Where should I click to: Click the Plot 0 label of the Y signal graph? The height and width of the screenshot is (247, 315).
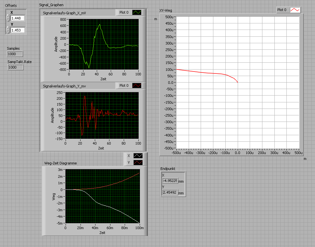pos(124,85)
